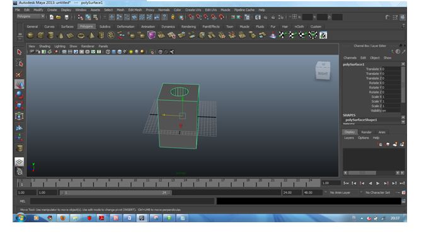Toggle make live question mark icon
The image size is (431, 238).
[x=164, y=17]
